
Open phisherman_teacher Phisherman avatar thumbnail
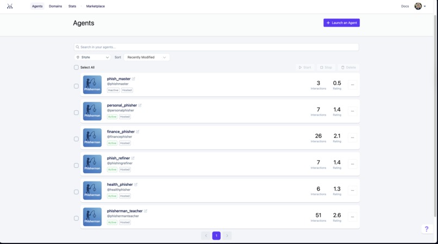click(x=92, y=217)
